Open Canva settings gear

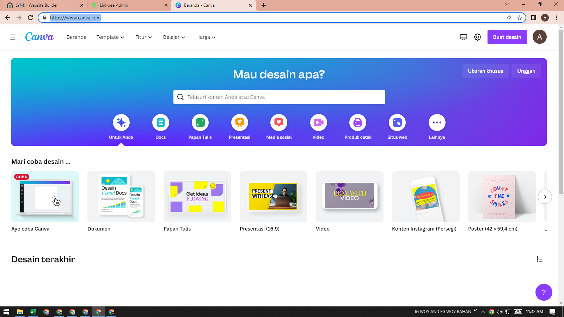click(x=478, y=37)
